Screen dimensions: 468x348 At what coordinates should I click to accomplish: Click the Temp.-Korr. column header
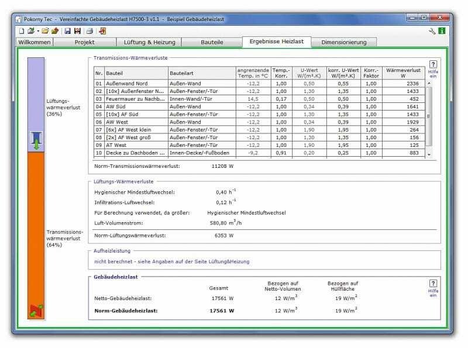(x=281, y=73)
